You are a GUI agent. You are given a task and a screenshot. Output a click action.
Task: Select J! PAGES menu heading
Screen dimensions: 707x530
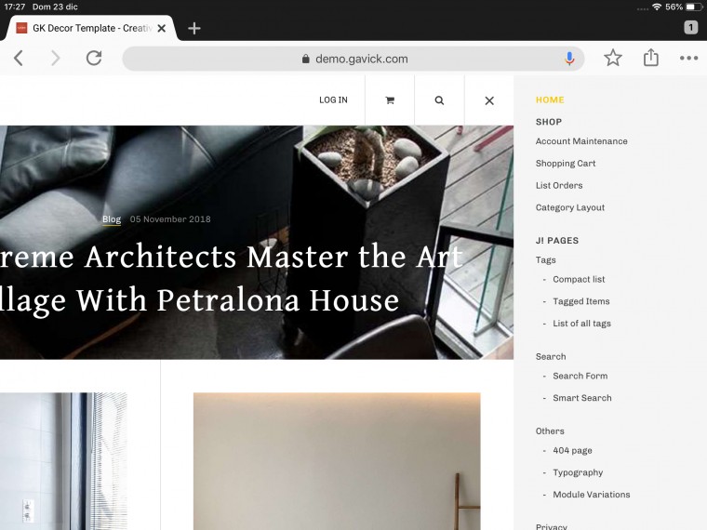tap(557, 241)
